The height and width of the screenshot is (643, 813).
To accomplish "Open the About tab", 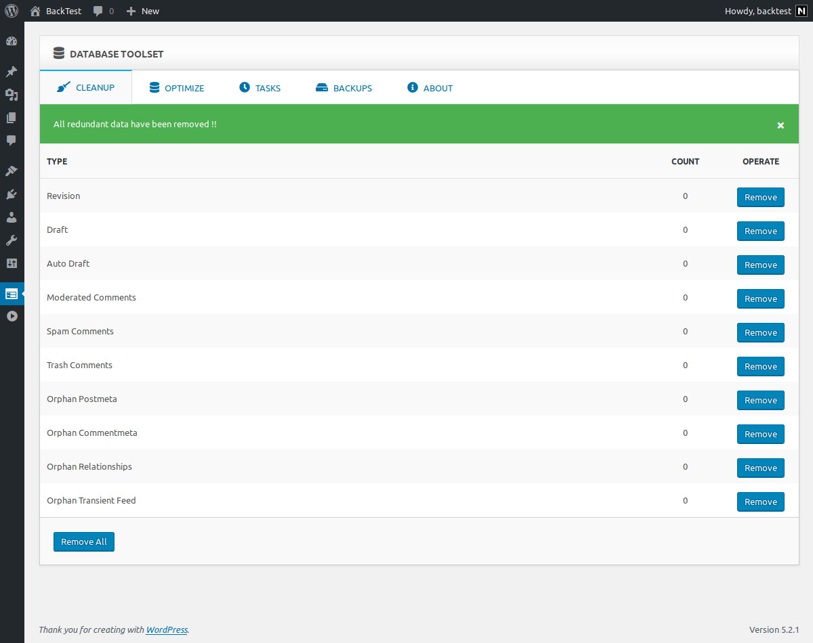I will point(430,88).
